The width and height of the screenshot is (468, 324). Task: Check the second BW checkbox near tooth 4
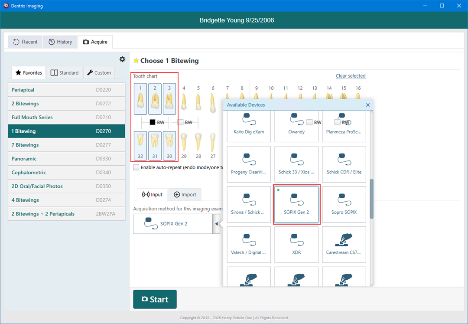tap(181, 122)
